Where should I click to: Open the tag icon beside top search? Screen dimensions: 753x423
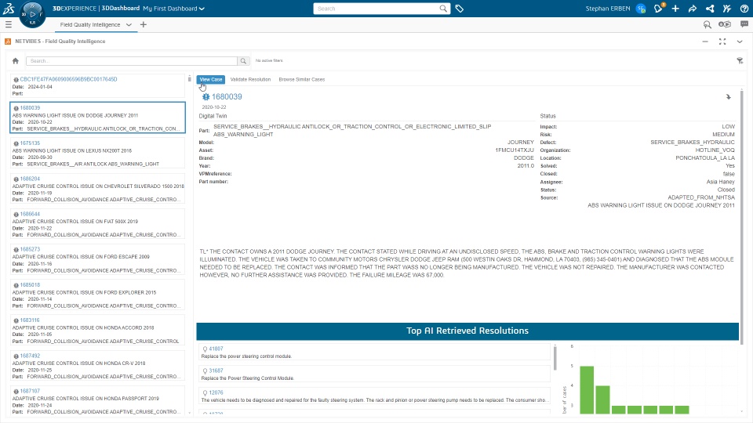point(459,9)
